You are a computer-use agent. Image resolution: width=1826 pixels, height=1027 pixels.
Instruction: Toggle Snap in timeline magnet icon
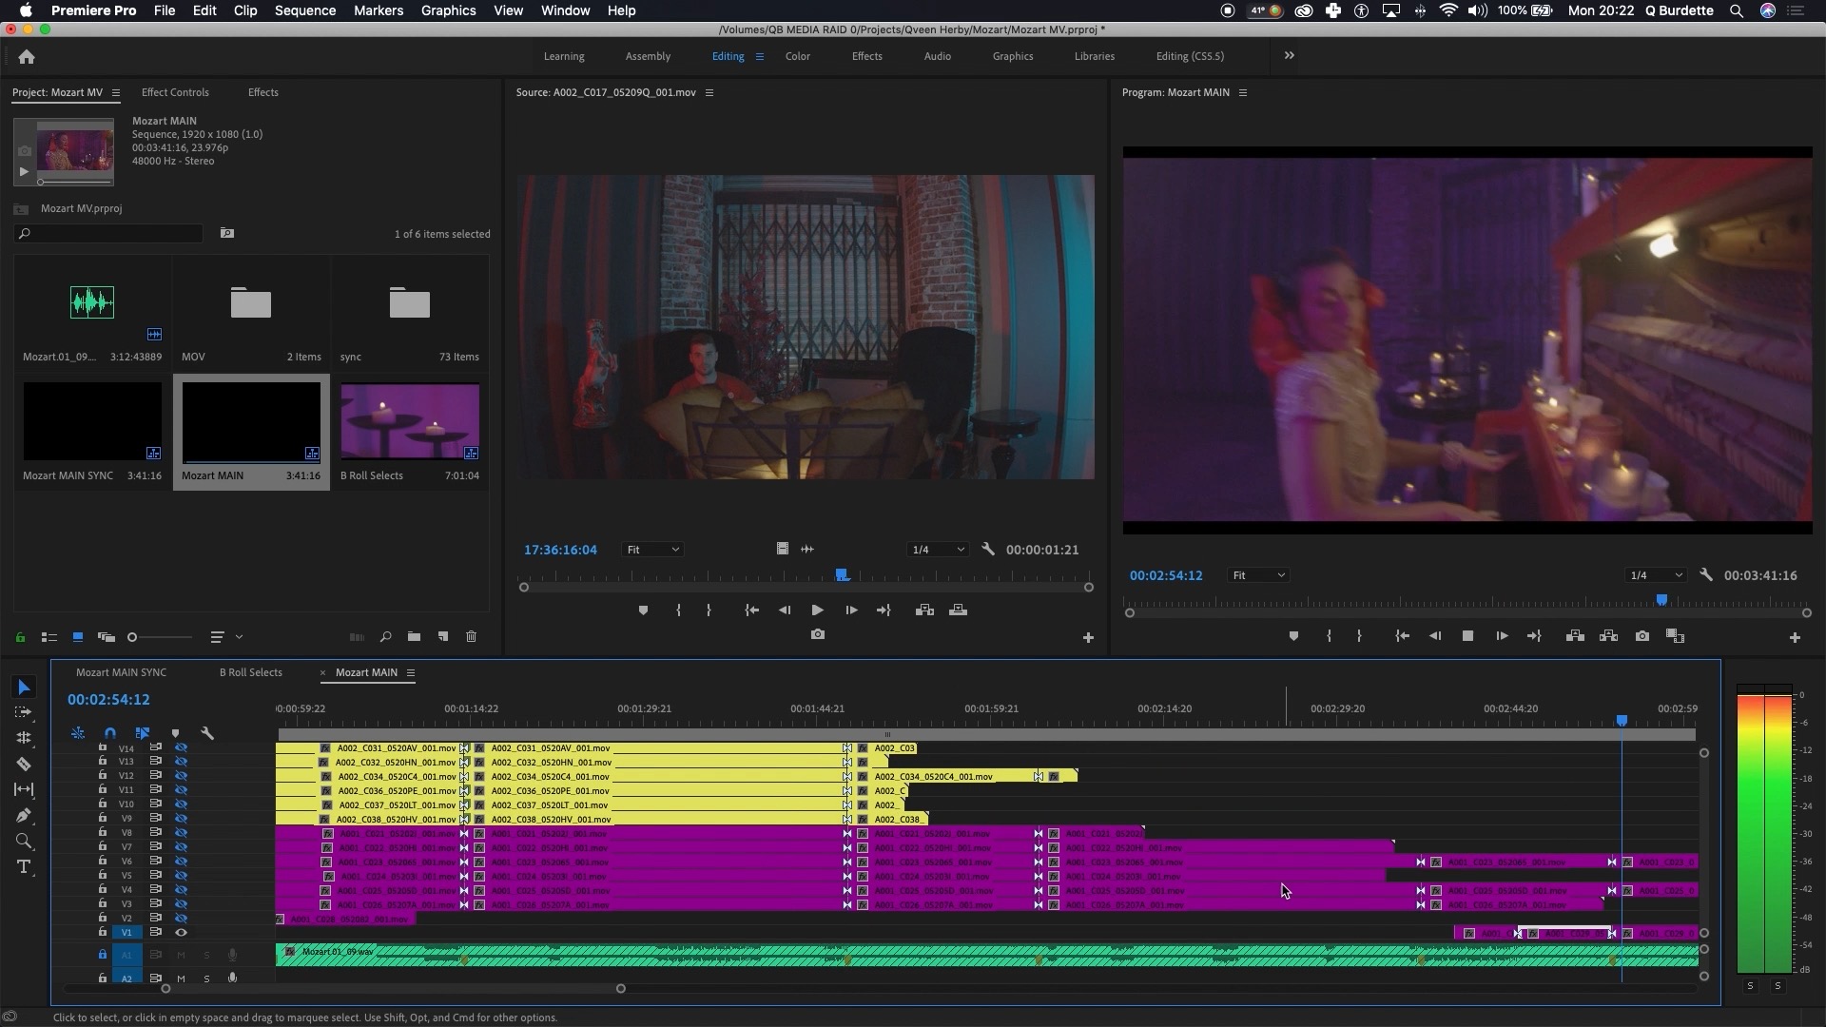click(110, 733)
